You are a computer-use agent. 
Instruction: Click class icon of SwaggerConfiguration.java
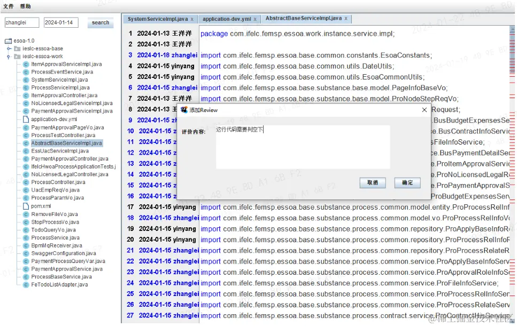coord(26,253)
